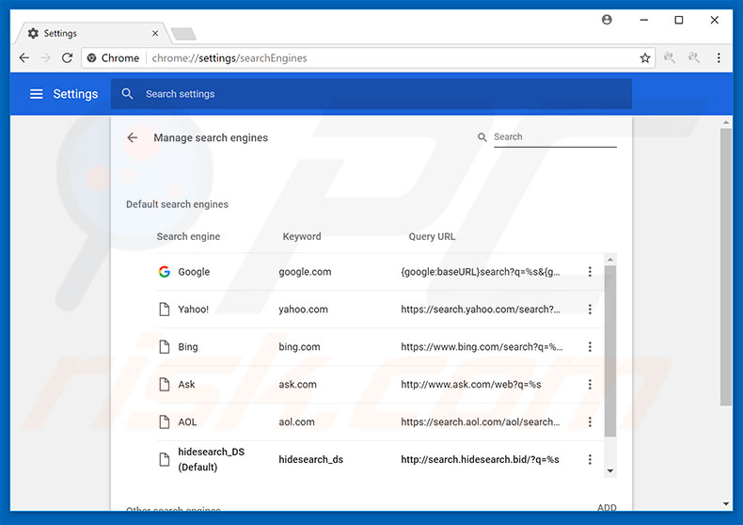Click the Google logo icon in the list
The height and width of the screenshot is (525, 743).
(x=165, y=272)
